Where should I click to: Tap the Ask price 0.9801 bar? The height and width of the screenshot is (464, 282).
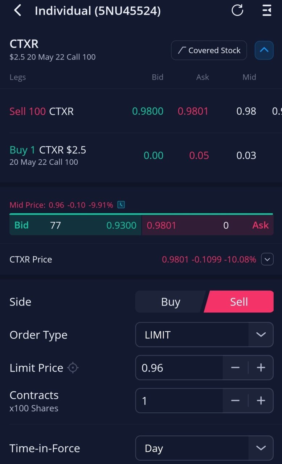208,225
